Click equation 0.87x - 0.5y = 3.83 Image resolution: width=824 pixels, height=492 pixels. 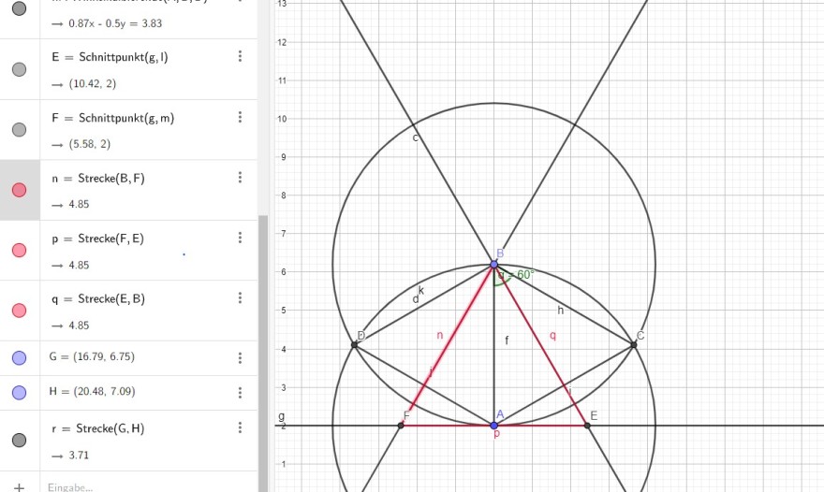coord(115,23)
